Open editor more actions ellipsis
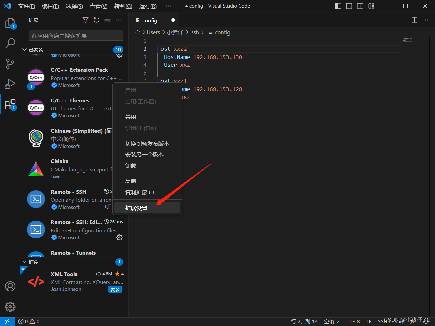Viewport: 435px width, 326px height. pyautogui.click(x=426, y=20)
